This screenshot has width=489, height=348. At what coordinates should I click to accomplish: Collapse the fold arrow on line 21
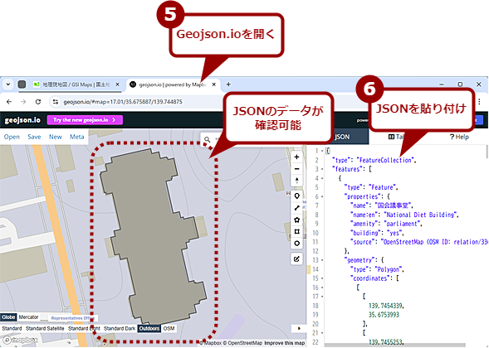[322, 333]
